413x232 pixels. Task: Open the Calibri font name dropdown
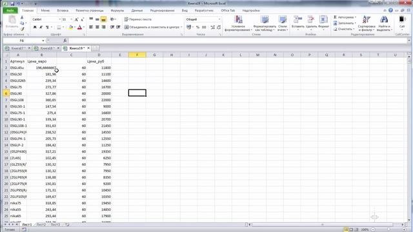[x=60, y=19]
